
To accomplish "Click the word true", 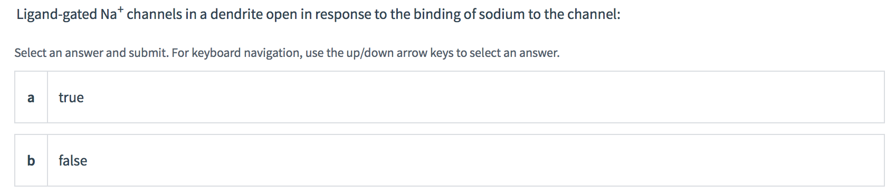I will point(71,98).
